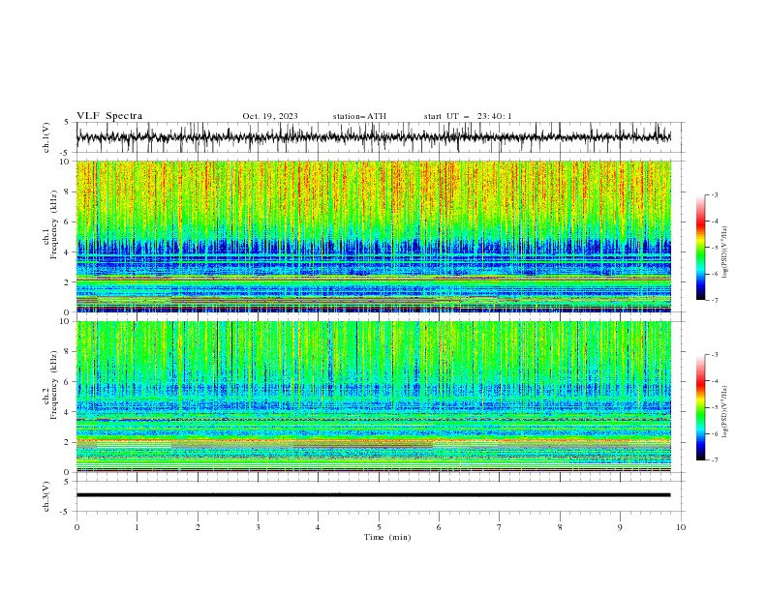Click the '10' time axis tick label
Screen dimensions: 767x592
pos(681,527)
